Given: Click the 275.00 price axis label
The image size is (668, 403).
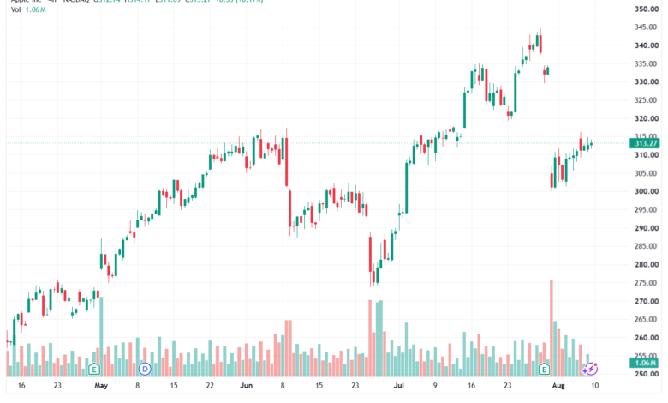Looking at the screenshot, I should [x=647, y=283].
